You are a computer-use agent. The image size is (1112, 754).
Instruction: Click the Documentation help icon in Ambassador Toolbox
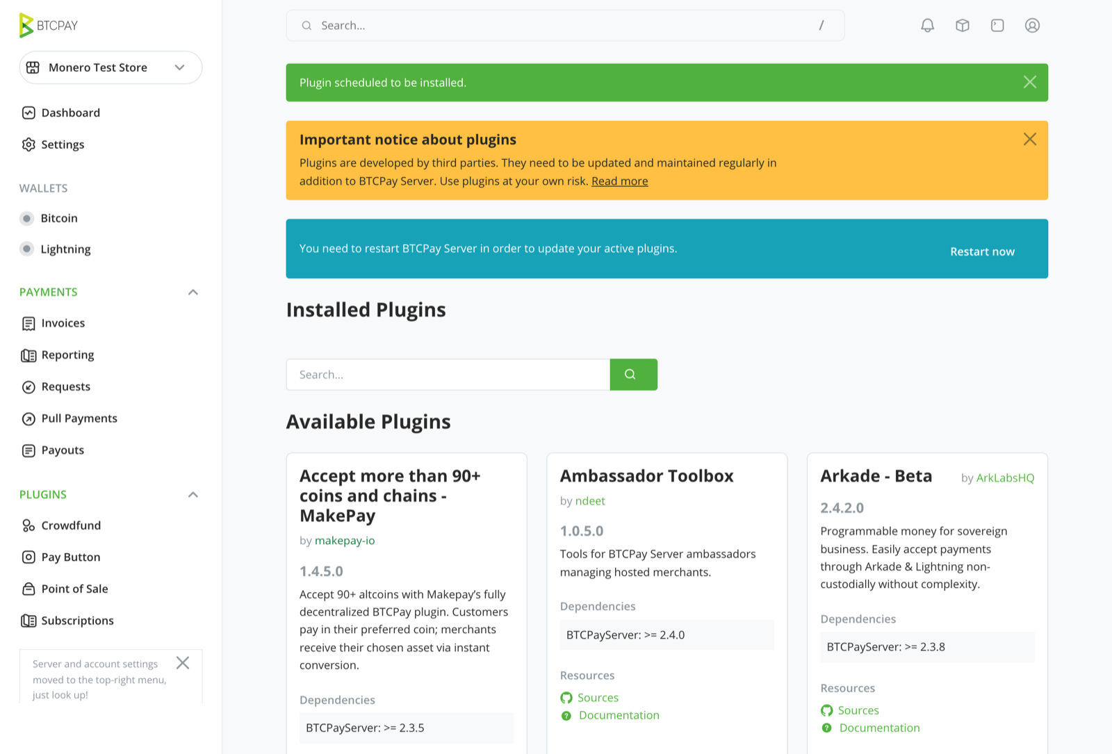point(566,716)
